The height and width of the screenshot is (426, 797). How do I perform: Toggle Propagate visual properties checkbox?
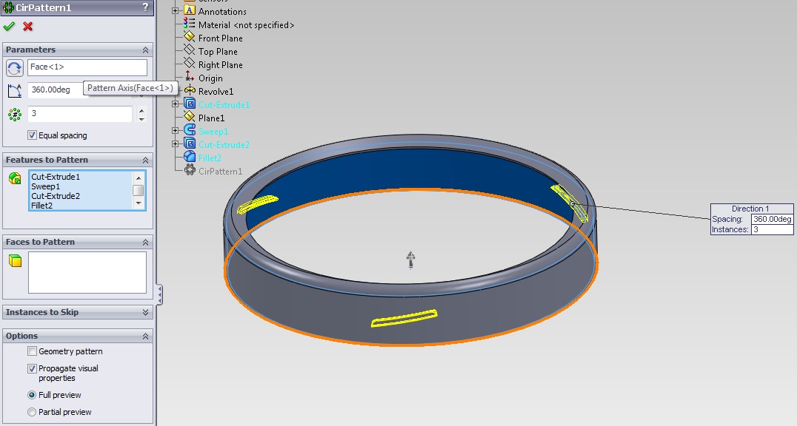pos(32,368)
